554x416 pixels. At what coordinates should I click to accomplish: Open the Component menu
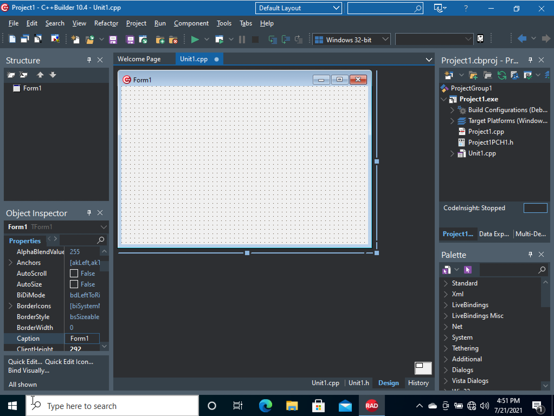pyautogui.click(x=191, y=23)
